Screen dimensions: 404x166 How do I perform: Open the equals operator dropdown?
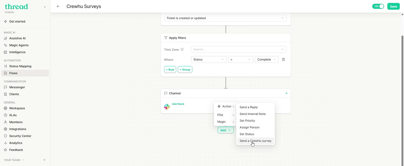(x=241, y=60)
